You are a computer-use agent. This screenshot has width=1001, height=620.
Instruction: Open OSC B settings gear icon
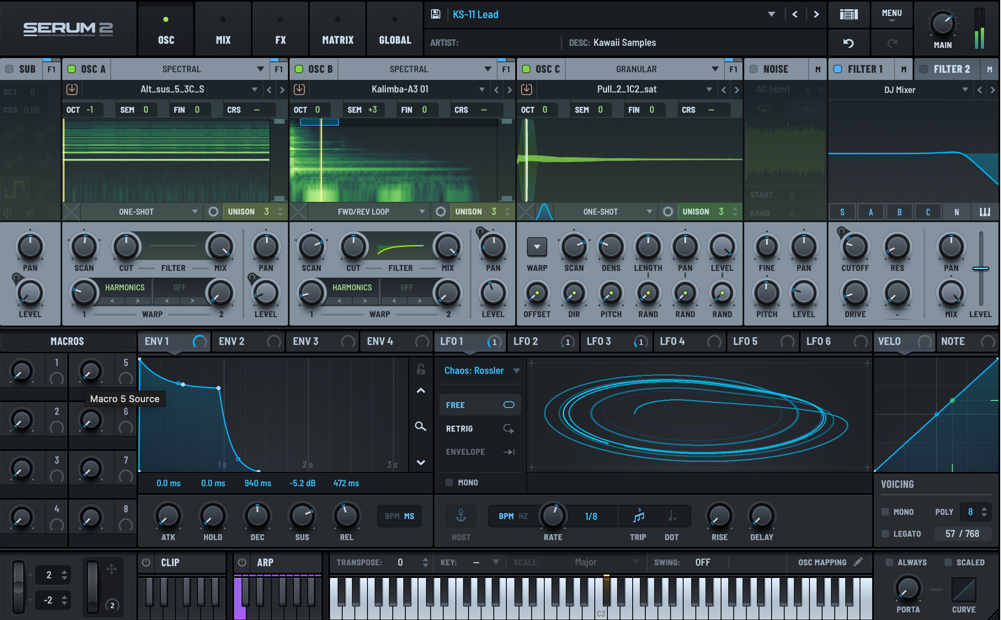(x=441, y=212)
